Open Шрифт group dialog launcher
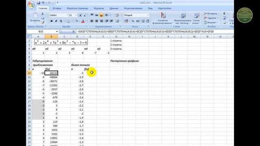This screenshot has height=146, width=260. [x=87, y=27]
